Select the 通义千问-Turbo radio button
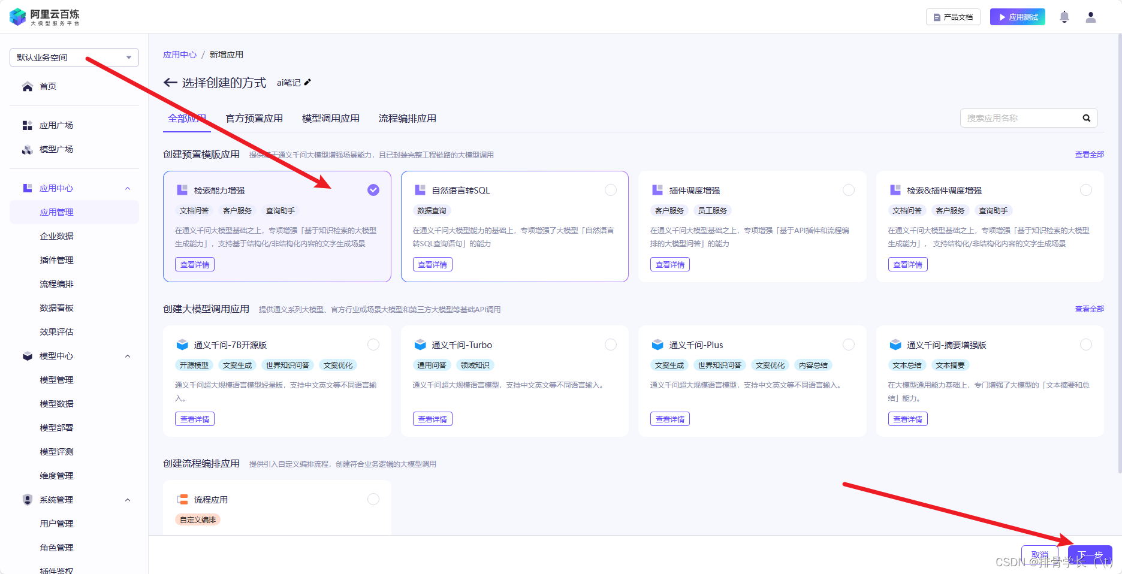 (x=611, y=345)
